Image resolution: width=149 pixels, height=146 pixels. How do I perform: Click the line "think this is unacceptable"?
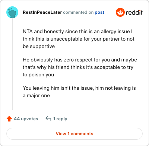(x=79, y=39)
